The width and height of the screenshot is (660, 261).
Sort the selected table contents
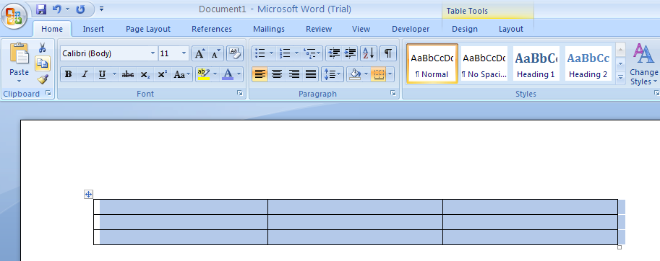369,53
